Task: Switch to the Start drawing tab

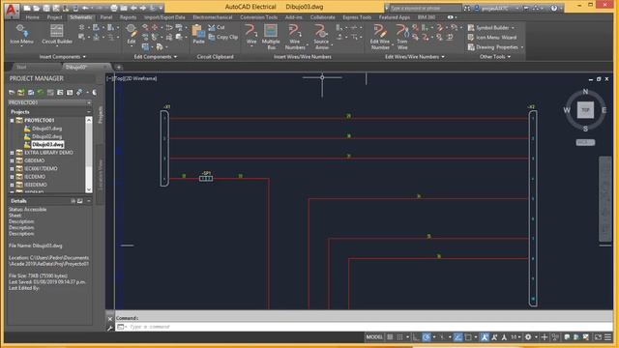Action: click(21, 67)
